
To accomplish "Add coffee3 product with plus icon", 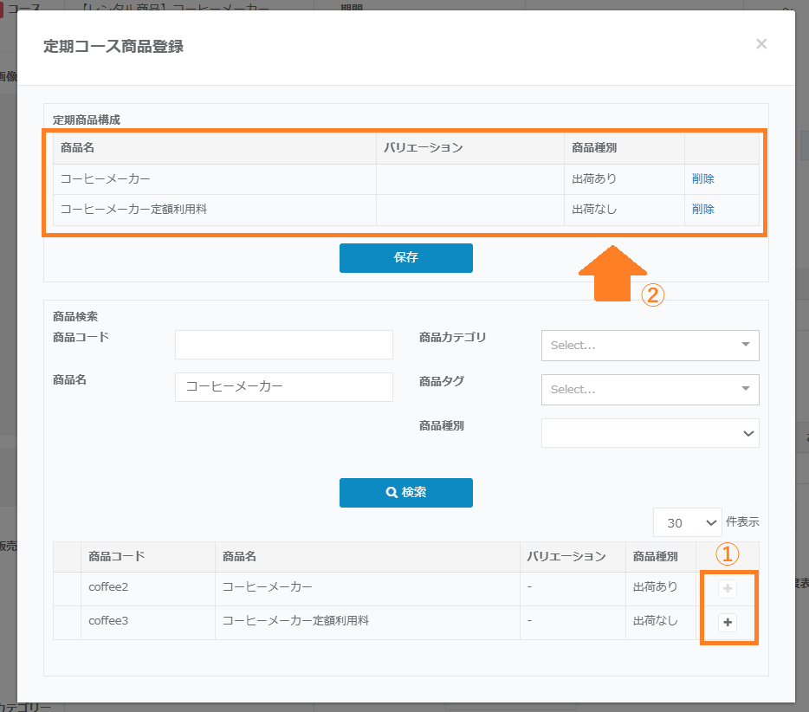I will click(728, 622).
